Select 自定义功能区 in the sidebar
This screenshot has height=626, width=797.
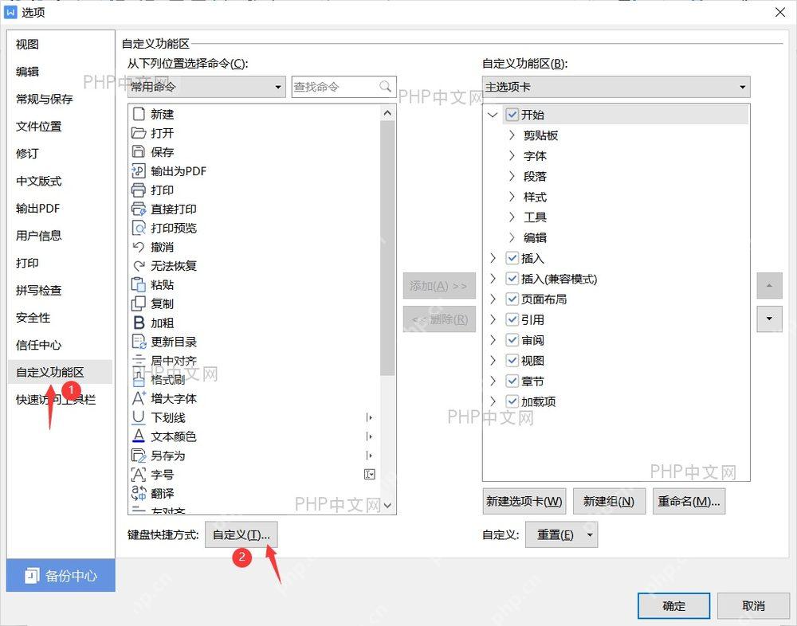(x=60, y=372)
